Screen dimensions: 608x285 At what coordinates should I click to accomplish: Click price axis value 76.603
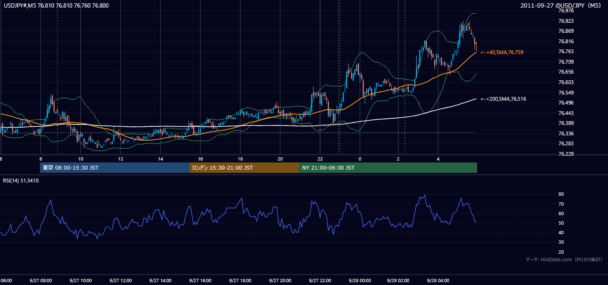(566, 82)
